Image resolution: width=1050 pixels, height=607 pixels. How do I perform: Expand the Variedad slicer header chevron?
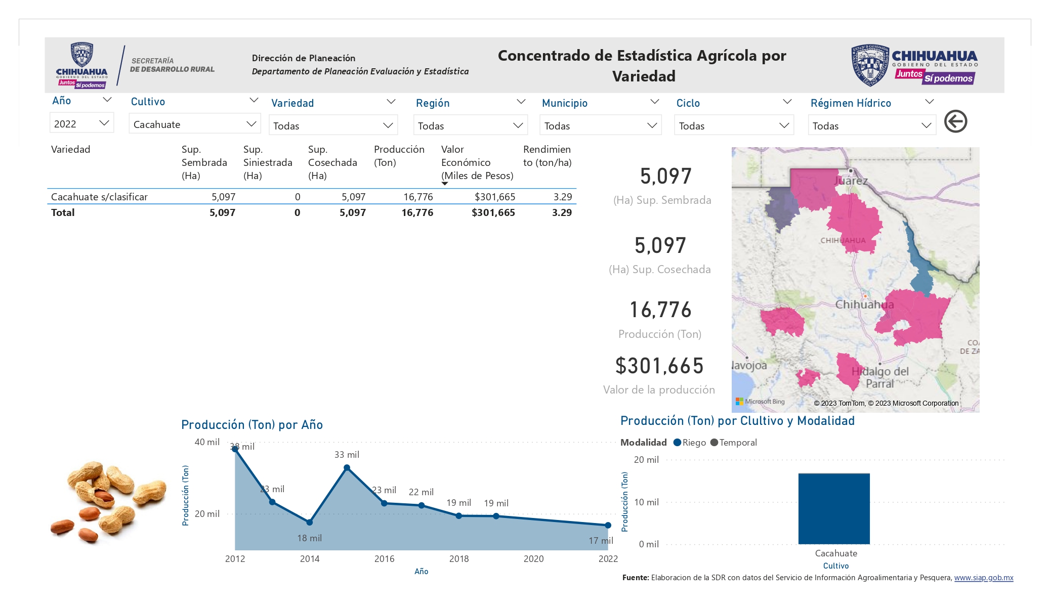[x=391, y=102]
